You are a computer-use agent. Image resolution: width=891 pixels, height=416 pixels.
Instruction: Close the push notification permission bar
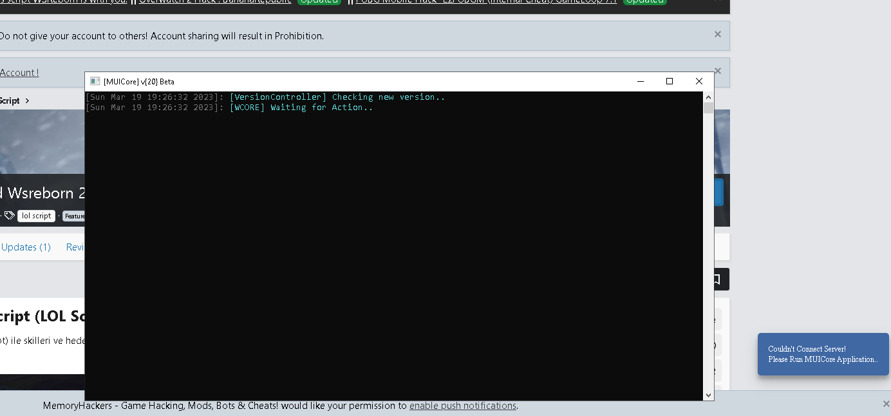886,404
